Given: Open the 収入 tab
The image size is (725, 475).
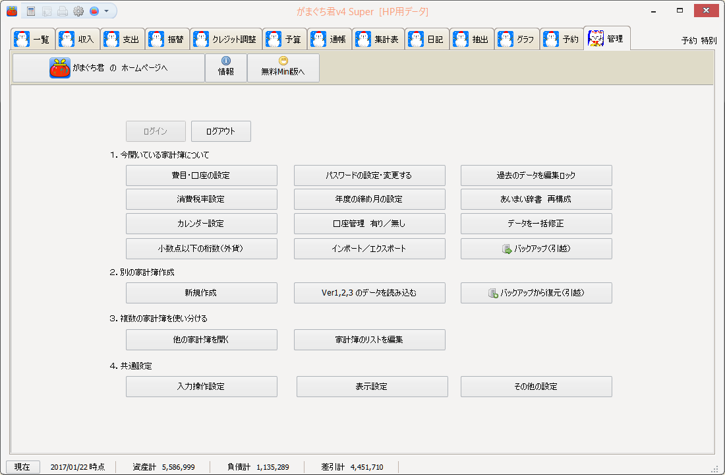Looking at the screenshot, I should pos(78,39).
